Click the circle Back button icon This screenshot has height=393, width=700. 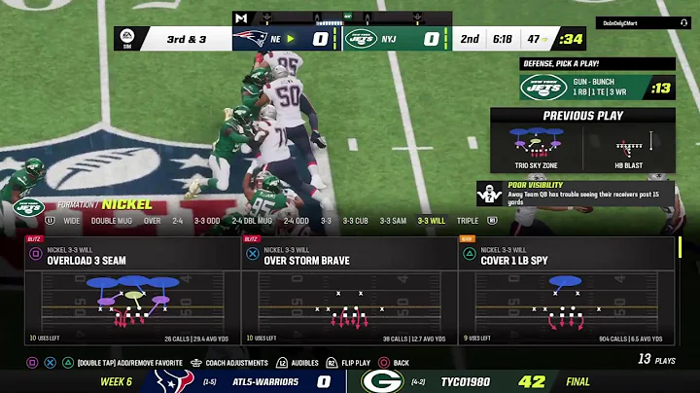[x=383, y=363]
